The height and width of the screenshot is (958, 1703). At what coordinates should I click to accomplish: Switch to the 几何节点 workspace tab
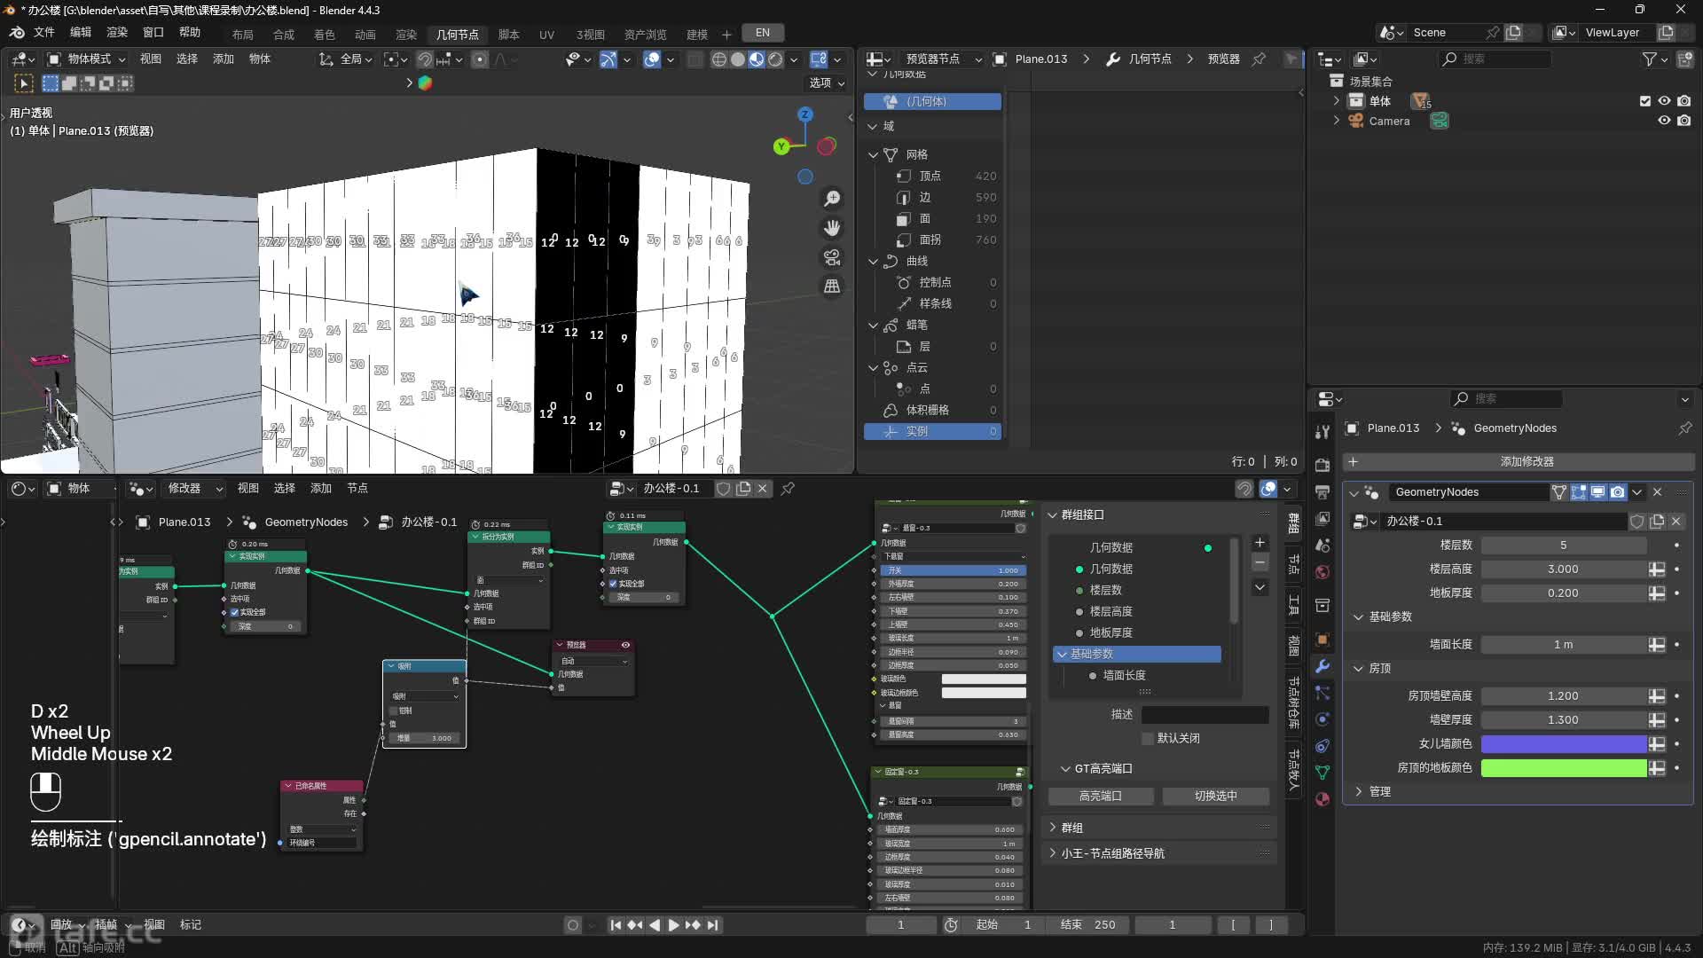click(458, 35)
